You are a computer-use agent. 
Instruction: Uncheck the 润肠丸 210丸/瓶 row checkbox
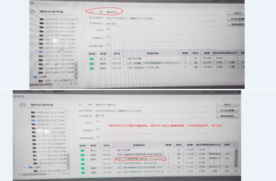92,68
